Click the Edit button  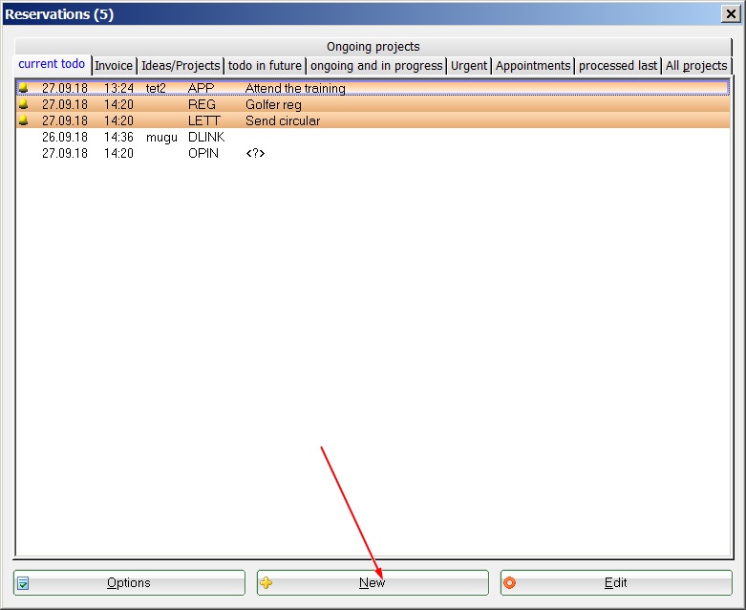(616, 583)
